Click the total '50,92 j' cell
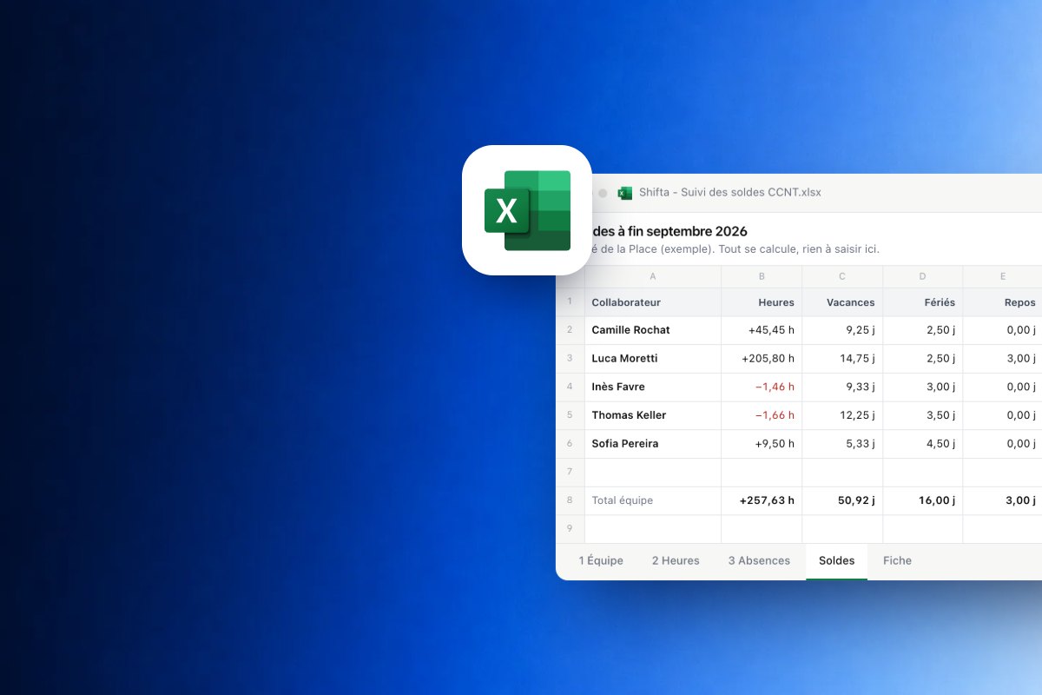This screenshot has height=695, width=1042. click(x=842, y=500)
